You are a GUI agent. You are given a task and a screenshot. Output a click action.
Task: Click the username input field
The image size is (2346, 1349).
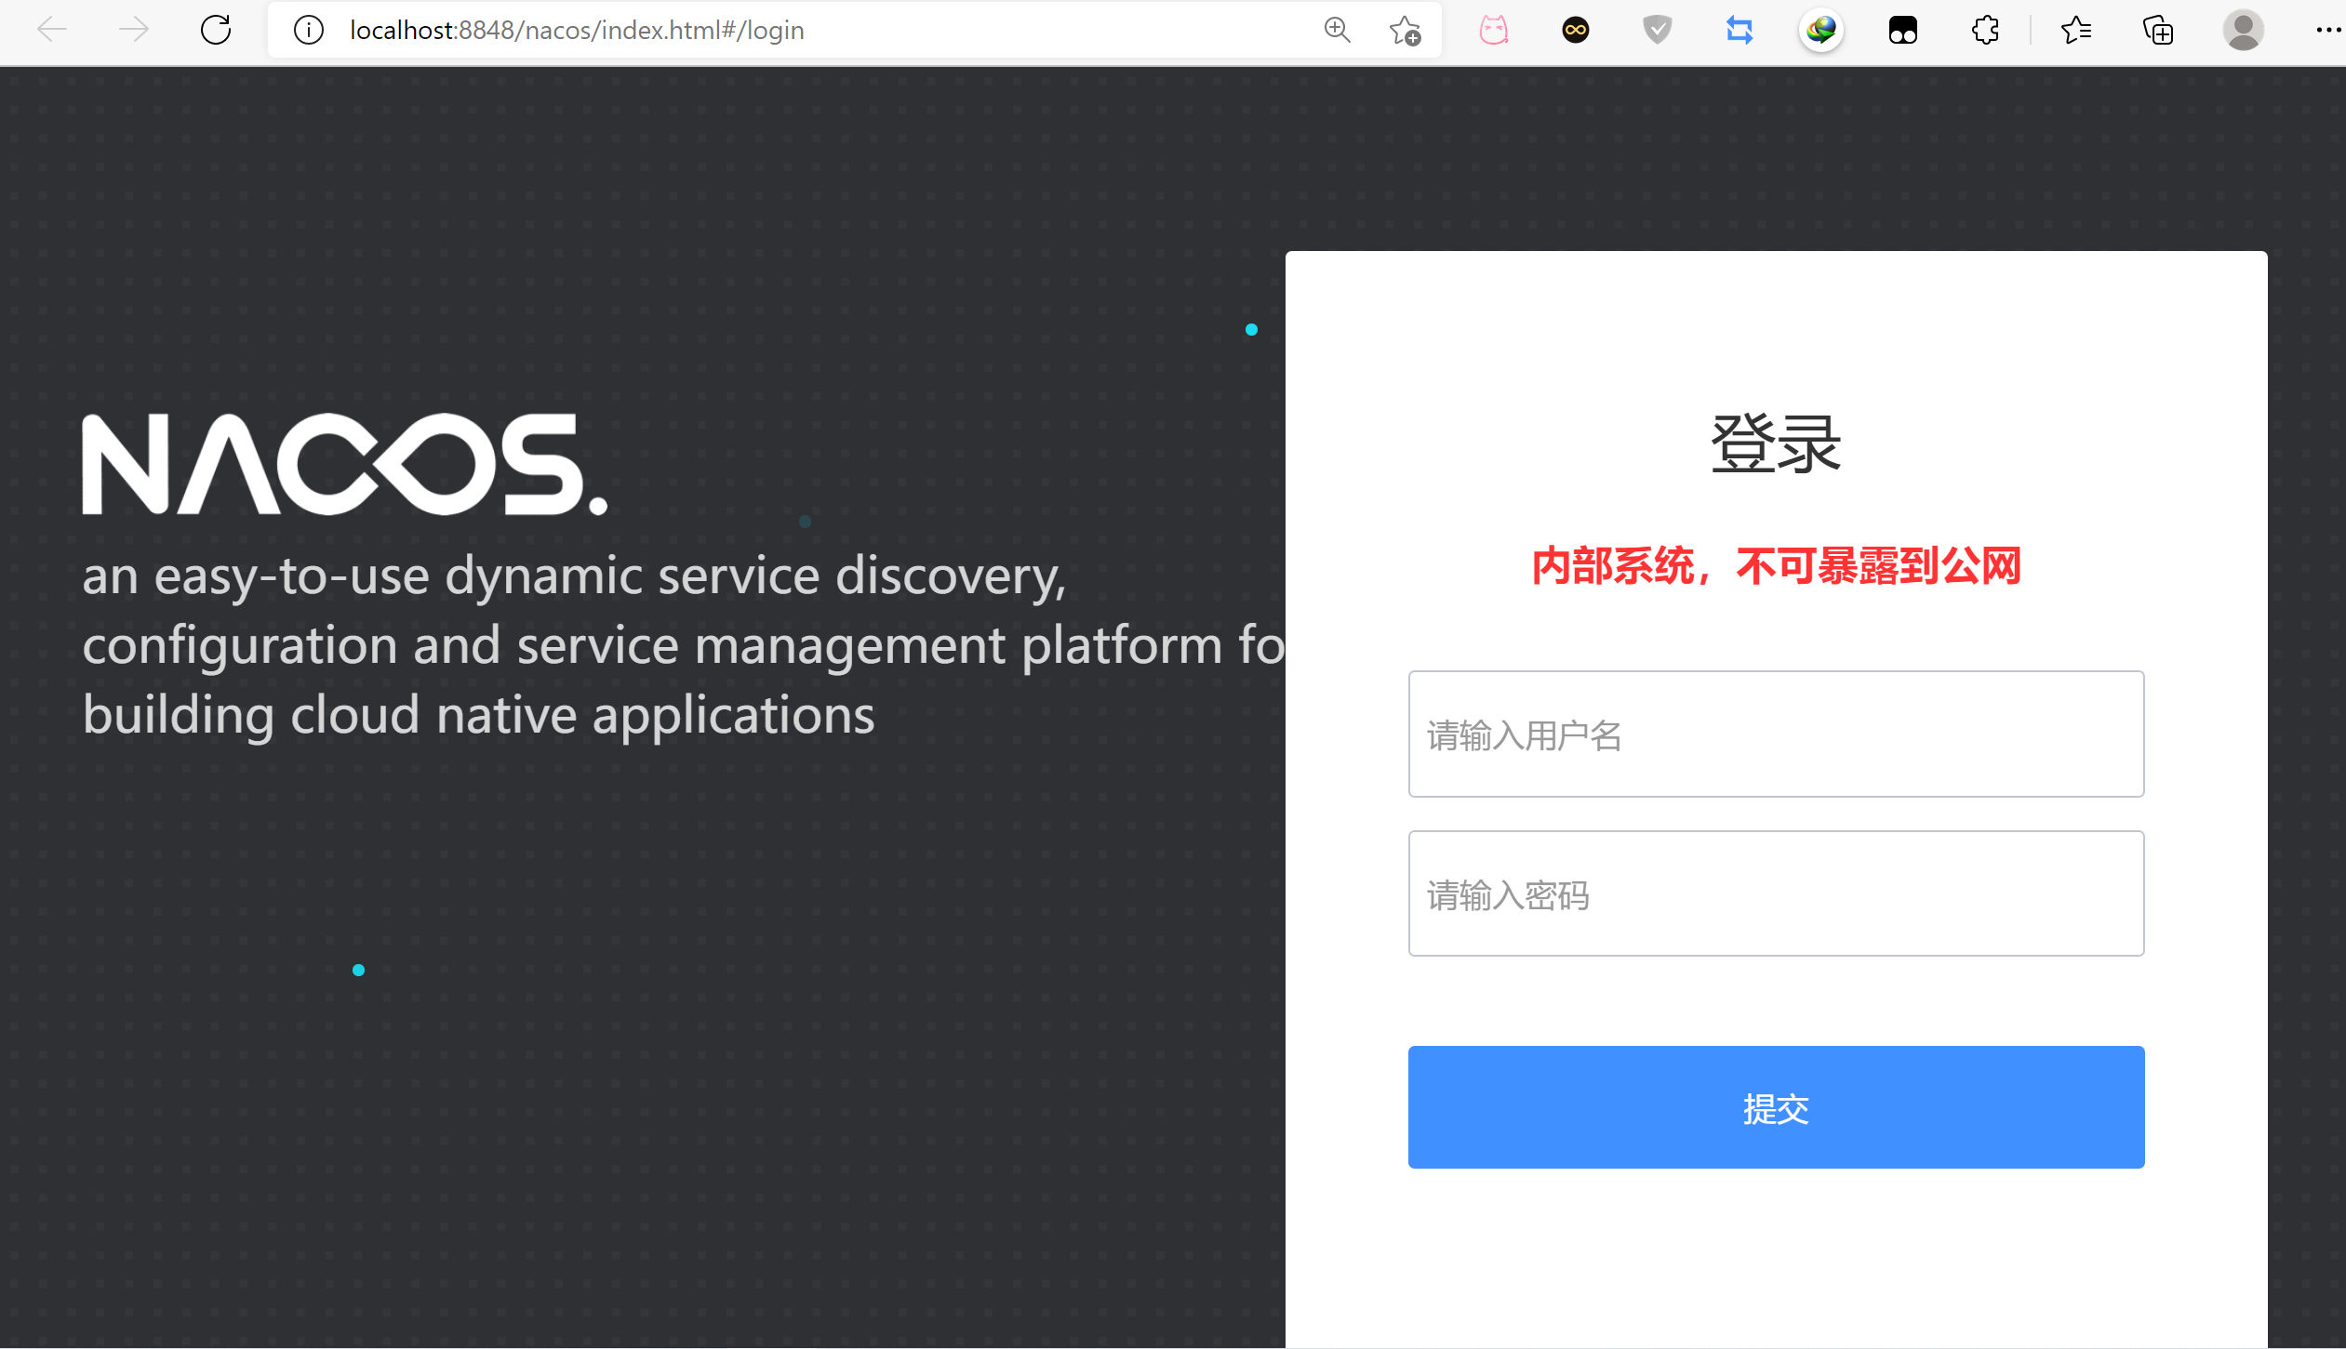pos(1776,734)
